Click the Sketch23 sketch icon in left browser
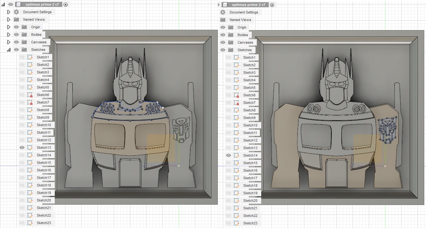428x231 pixels. tap(30, 223)
